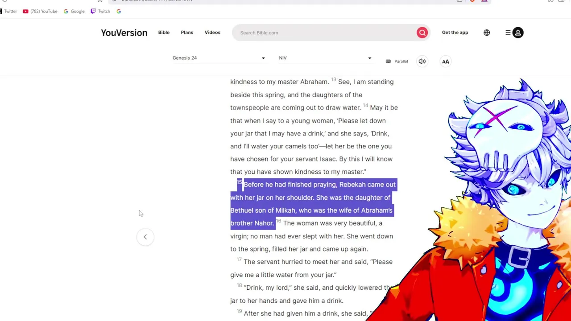The width and height of the screenshot is (571, 321).
Task: Open the Google bookmark
Action: pos(74,11)
